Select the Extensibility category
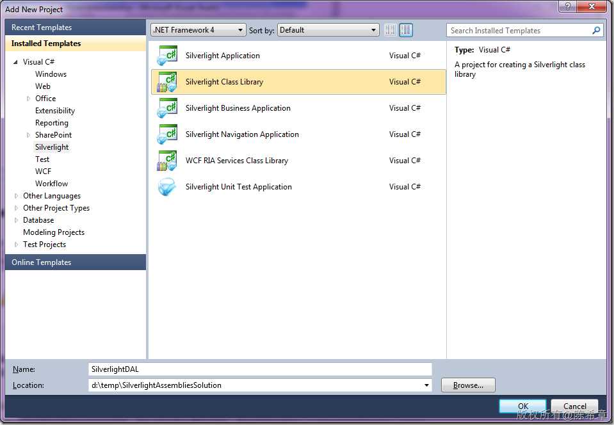This screenshot has height=425, width=614. pos(55,111)
